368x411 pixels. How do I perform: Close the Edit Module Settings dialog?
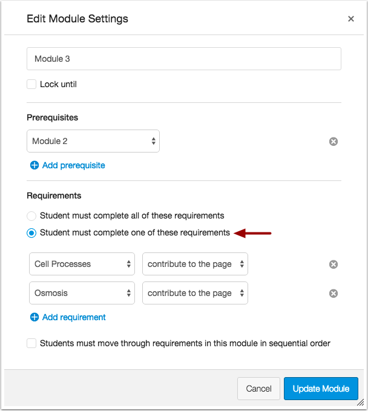point(351,19)
